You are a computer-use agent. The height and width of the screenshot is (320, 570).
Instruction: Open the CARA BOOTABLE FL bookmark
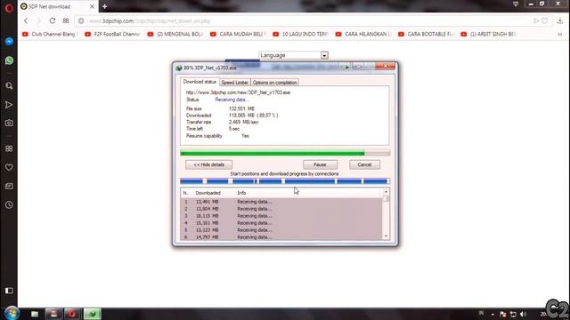(x=427, y=34)
